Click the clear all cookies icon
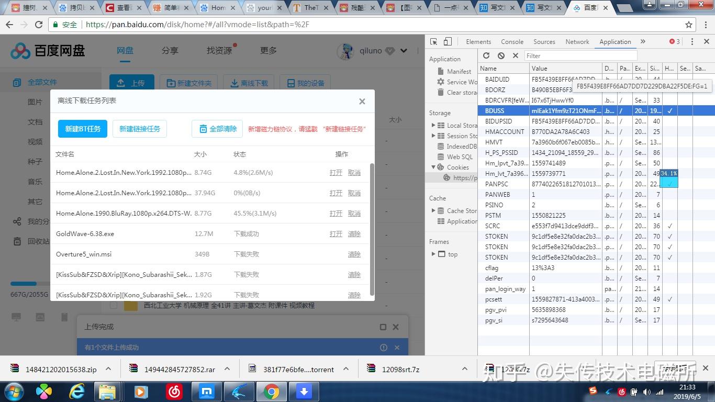Viewport: 715px width, 402px height. 501,55
